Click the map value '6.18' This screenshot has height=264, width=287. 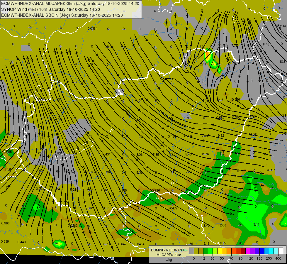tap(206, 243)
